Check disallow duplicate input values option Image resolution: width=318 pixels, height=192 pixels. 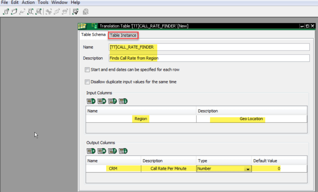pyautogui.click(x=88, y=82)
